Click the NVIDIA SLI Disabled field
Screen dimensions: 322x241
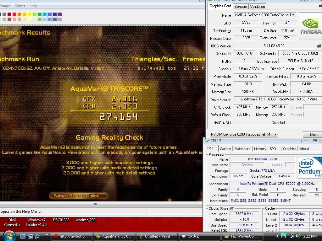tap(278, 123)
